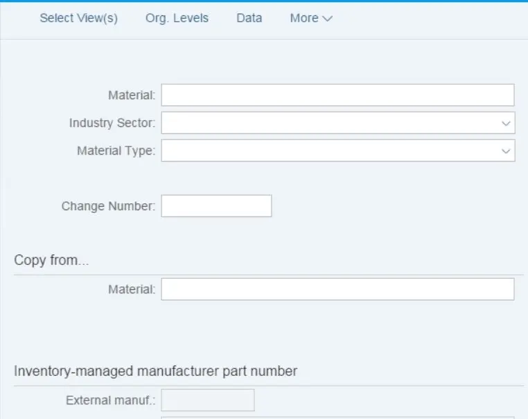Click the Data toolbar item

(249, 18)
